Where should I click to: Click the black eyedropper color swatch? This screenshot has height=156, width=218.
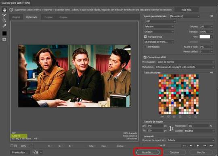pos(4,33)
